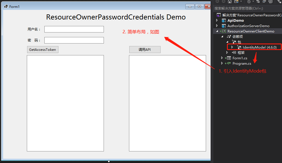Click the Forward arrow in Solution Explorer toolbar
Viewport: 282px width, 163px height.
224,1
